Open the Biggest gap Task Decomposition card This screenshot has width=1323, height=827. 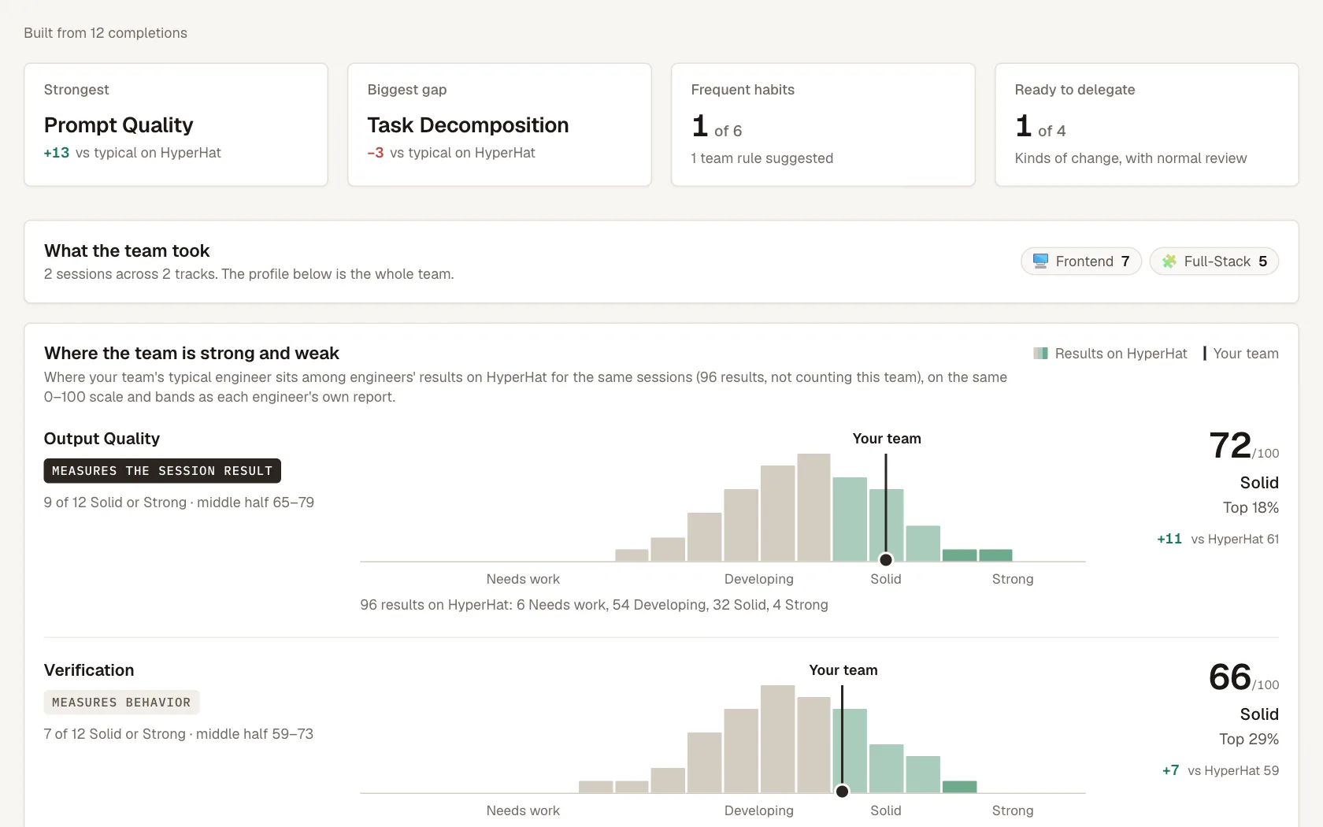[499, 124]
